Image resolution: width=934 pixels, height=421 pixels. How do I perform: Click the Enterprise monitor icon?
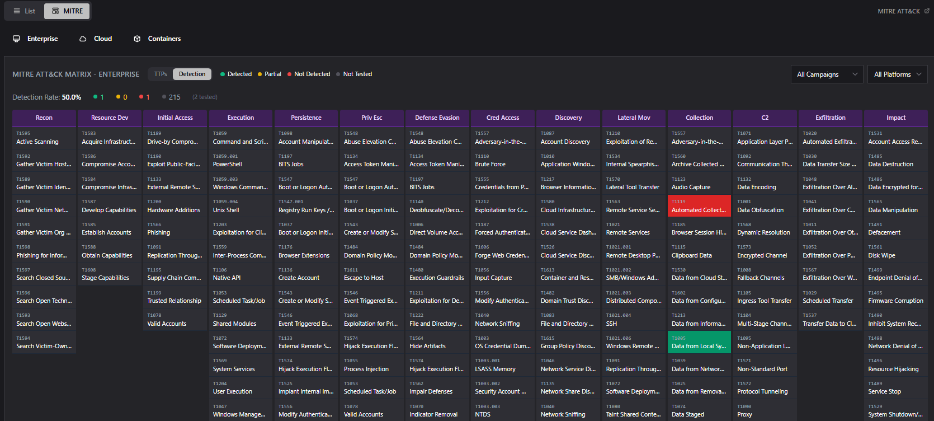pos(16,39)
